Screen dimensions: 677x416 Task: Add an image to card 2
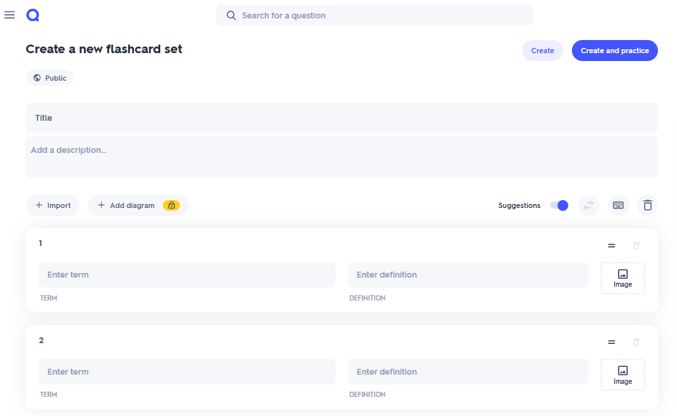pos(622,375)
